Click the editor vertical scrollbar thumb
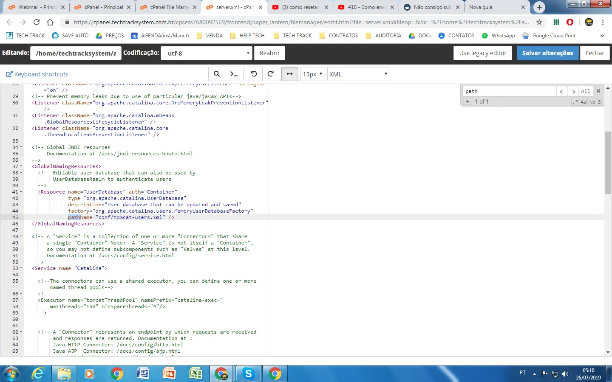 pos(608,163)
